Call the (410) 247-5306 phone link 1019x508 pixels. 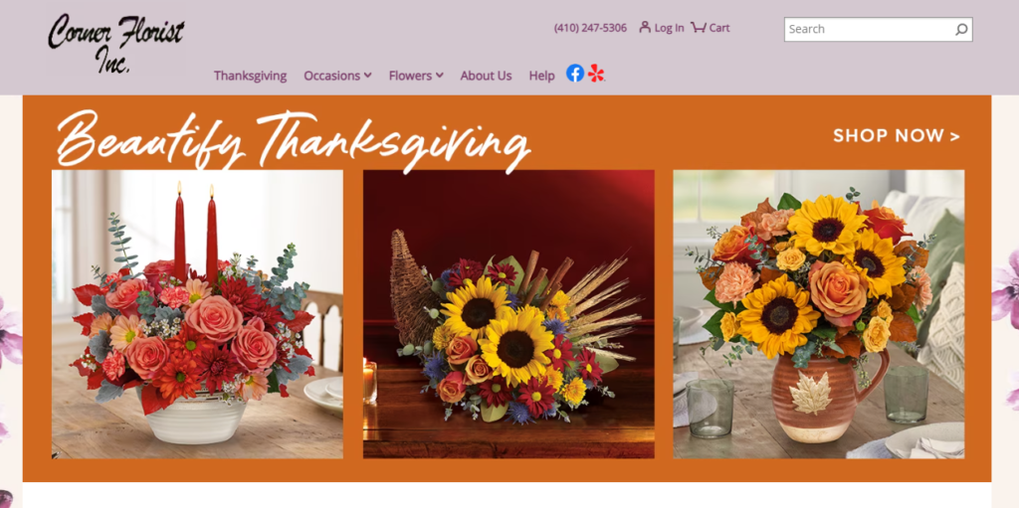[x=591, y=28]
